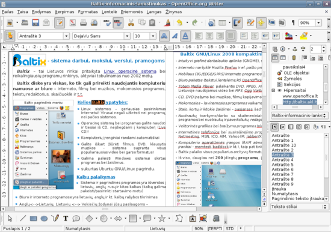
Task: Select the Ellipse drawing tool
Action: [44, 218]
